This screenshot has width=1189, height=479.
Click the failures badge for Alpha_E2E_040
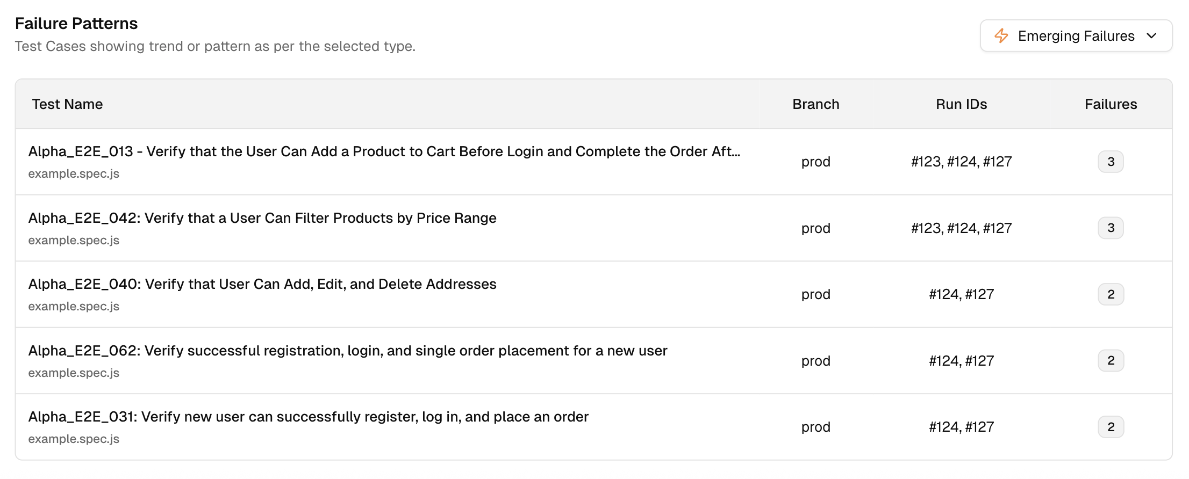[1111, 294]
